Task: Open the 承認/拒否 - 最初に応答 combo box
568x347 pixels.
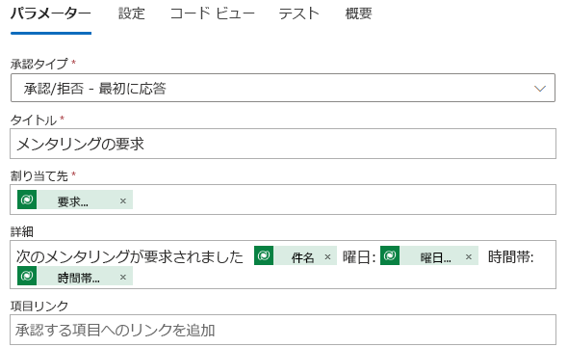Action: [283, 88]
